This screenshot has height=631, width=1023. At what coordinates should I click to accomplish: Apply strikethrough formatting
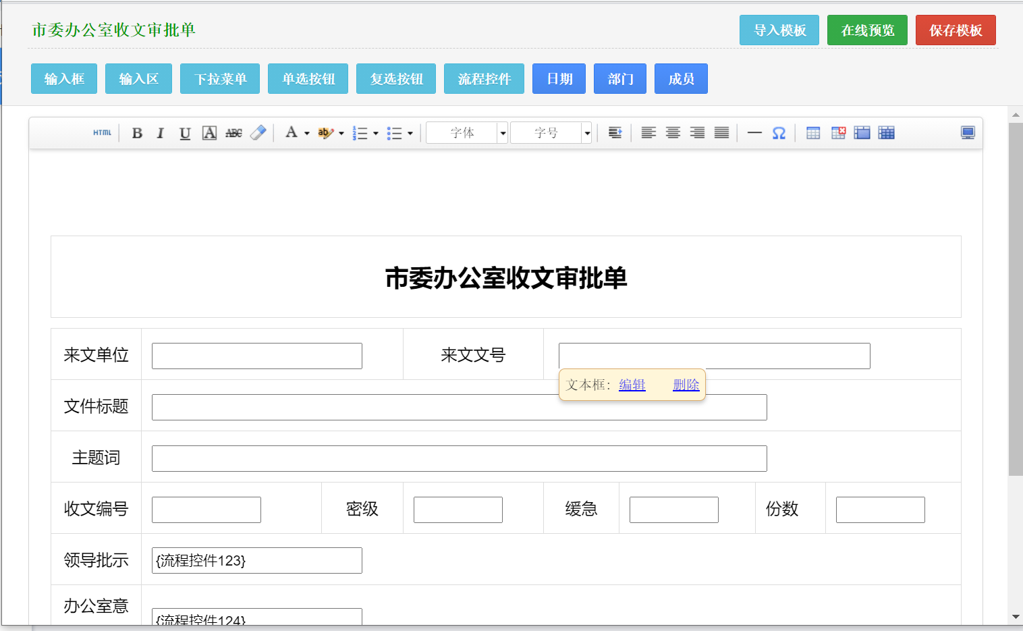pyautogui.click(x=233, y=133)
